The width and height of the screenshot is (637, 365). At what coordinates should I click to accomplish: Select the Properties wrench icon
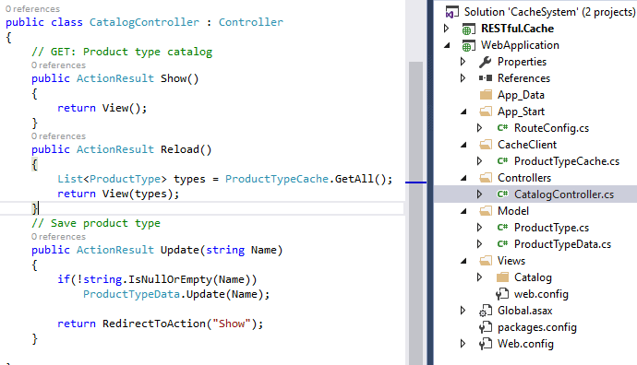485,62
